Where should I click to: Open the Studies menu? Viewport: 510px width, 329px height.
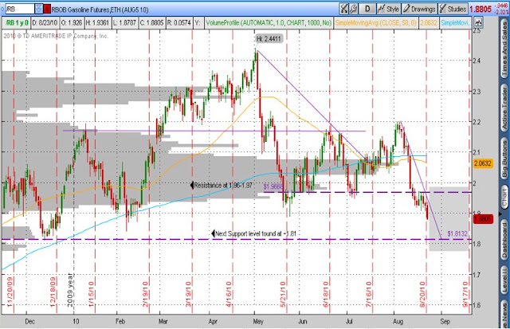pyautogui.click(x=453, y=9)
